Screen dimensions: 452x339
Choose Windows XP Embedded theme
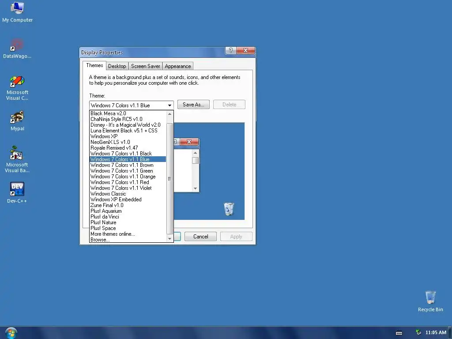tap(128, 200)
